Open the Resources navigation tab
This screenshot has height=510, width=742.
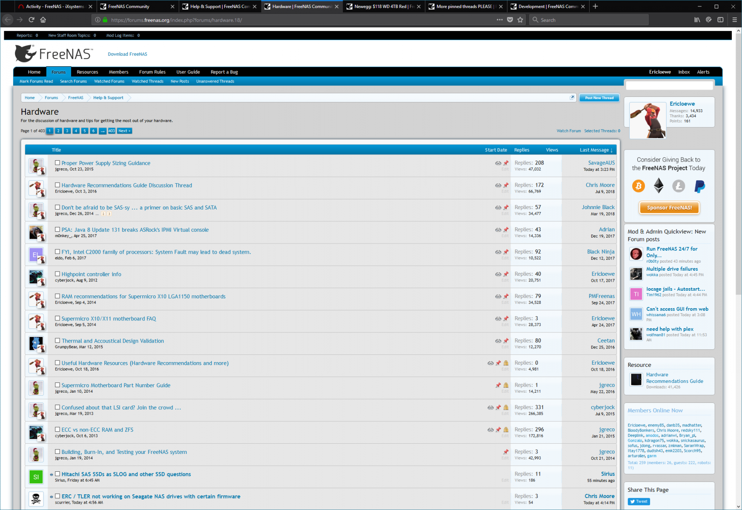tap(87, 72)
